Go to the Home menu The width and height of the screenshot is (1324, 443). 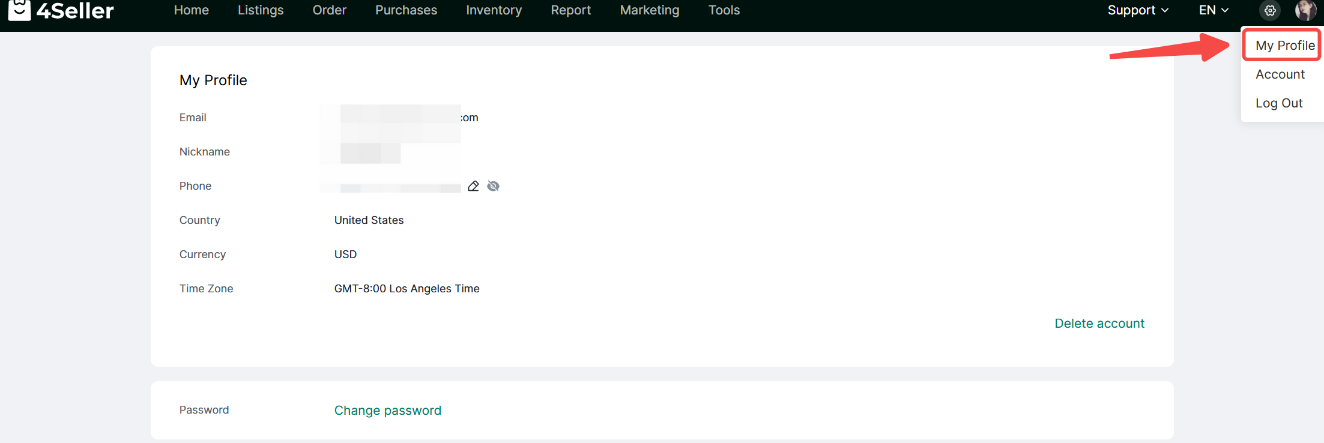click(x=191, y=10)
